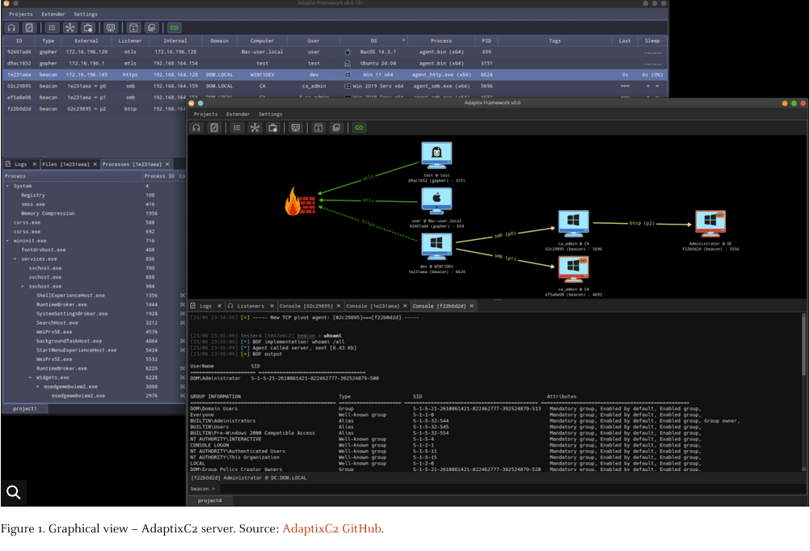Click the monitor icon in front window toolbar
This screenshot has width=810, height=551.
tap(296, 128)
